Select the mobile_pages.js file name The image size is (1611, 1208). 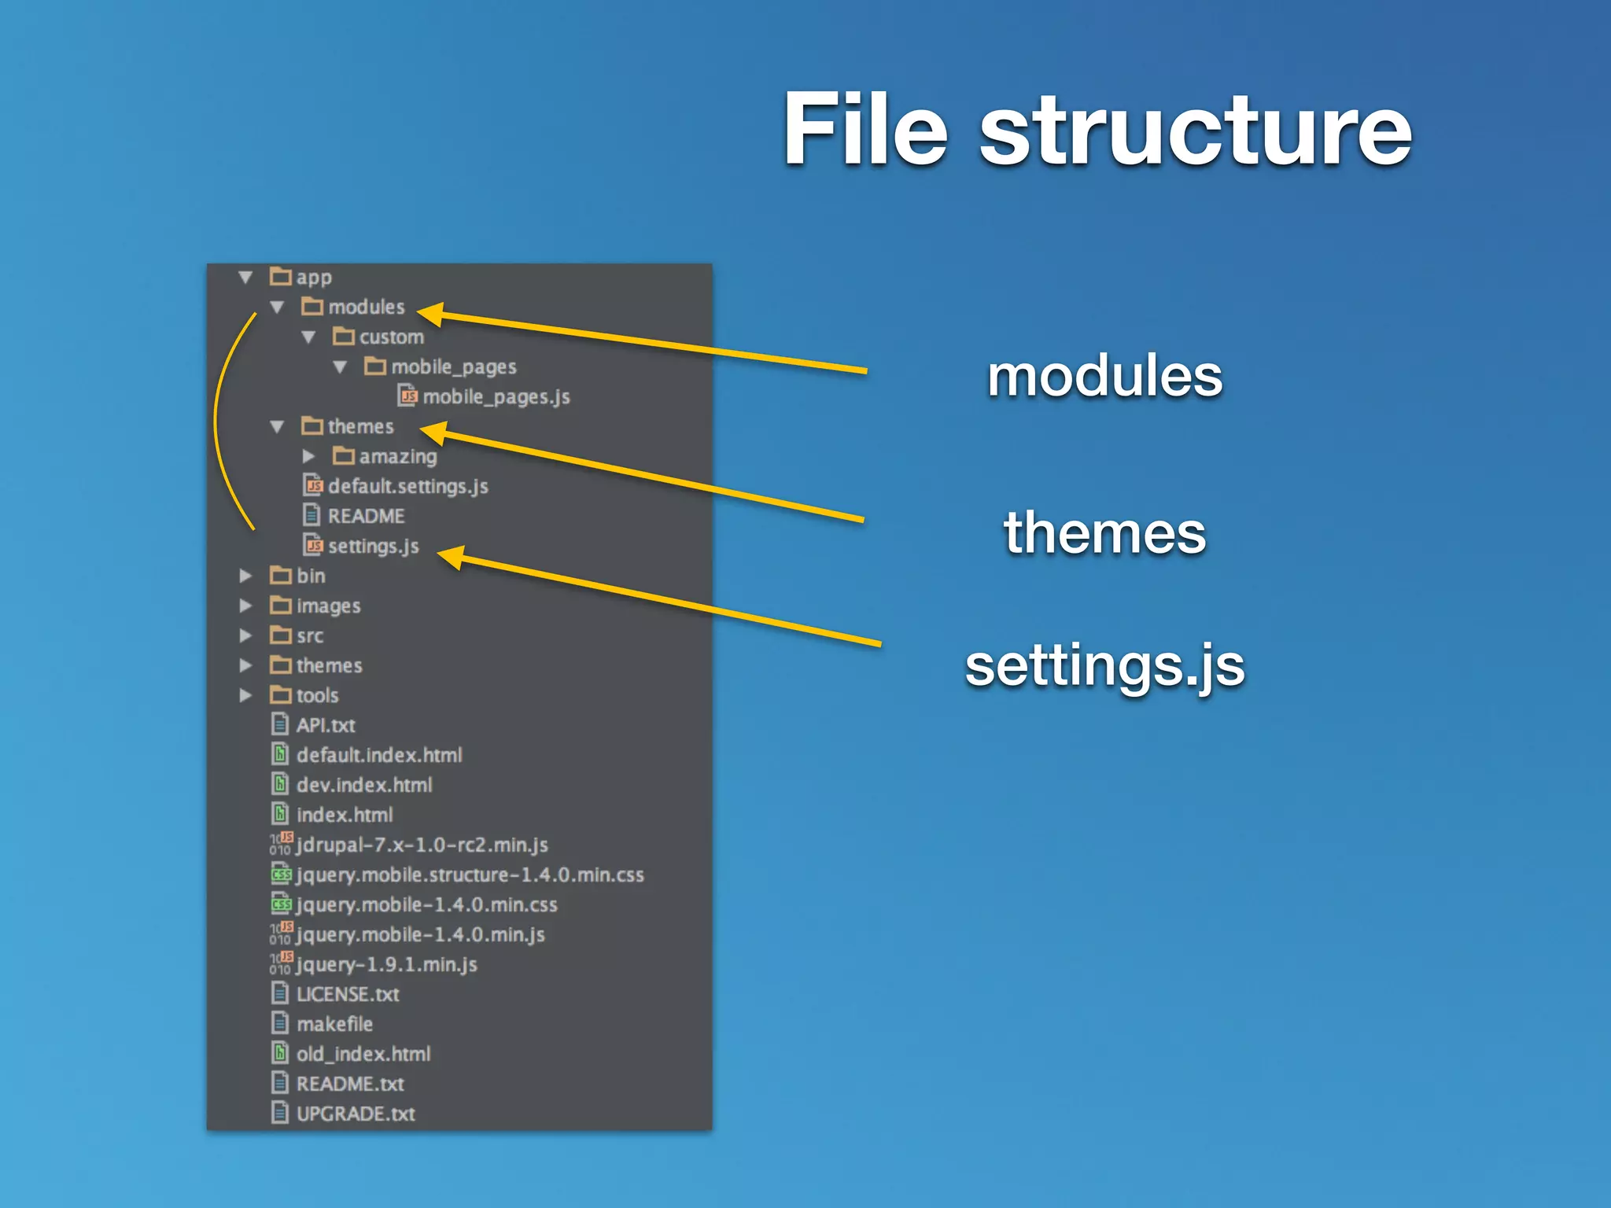(x=496, y=397)
